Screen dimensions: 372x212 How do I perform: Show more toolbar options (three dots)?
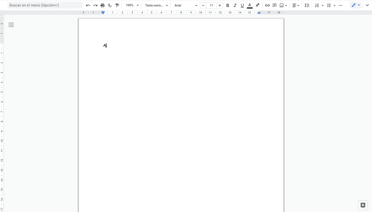341,6
